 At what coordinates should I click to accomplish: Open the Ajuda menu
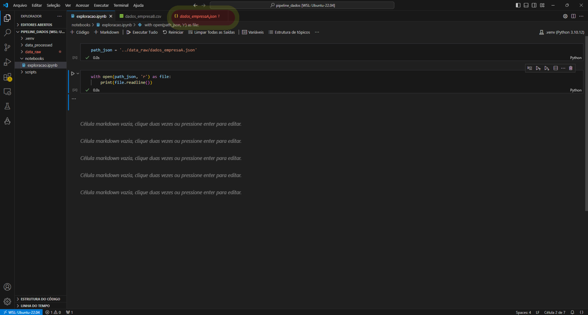pyautogui.click(x=138, y=5)
